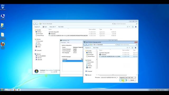
Task: Click the Vistalizator taskbar icon
Action: 19,90
